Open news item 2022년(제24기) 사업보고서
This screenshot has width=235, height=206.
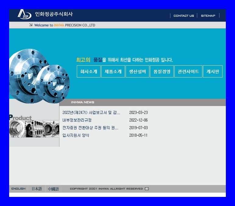[x=91, y=112]
